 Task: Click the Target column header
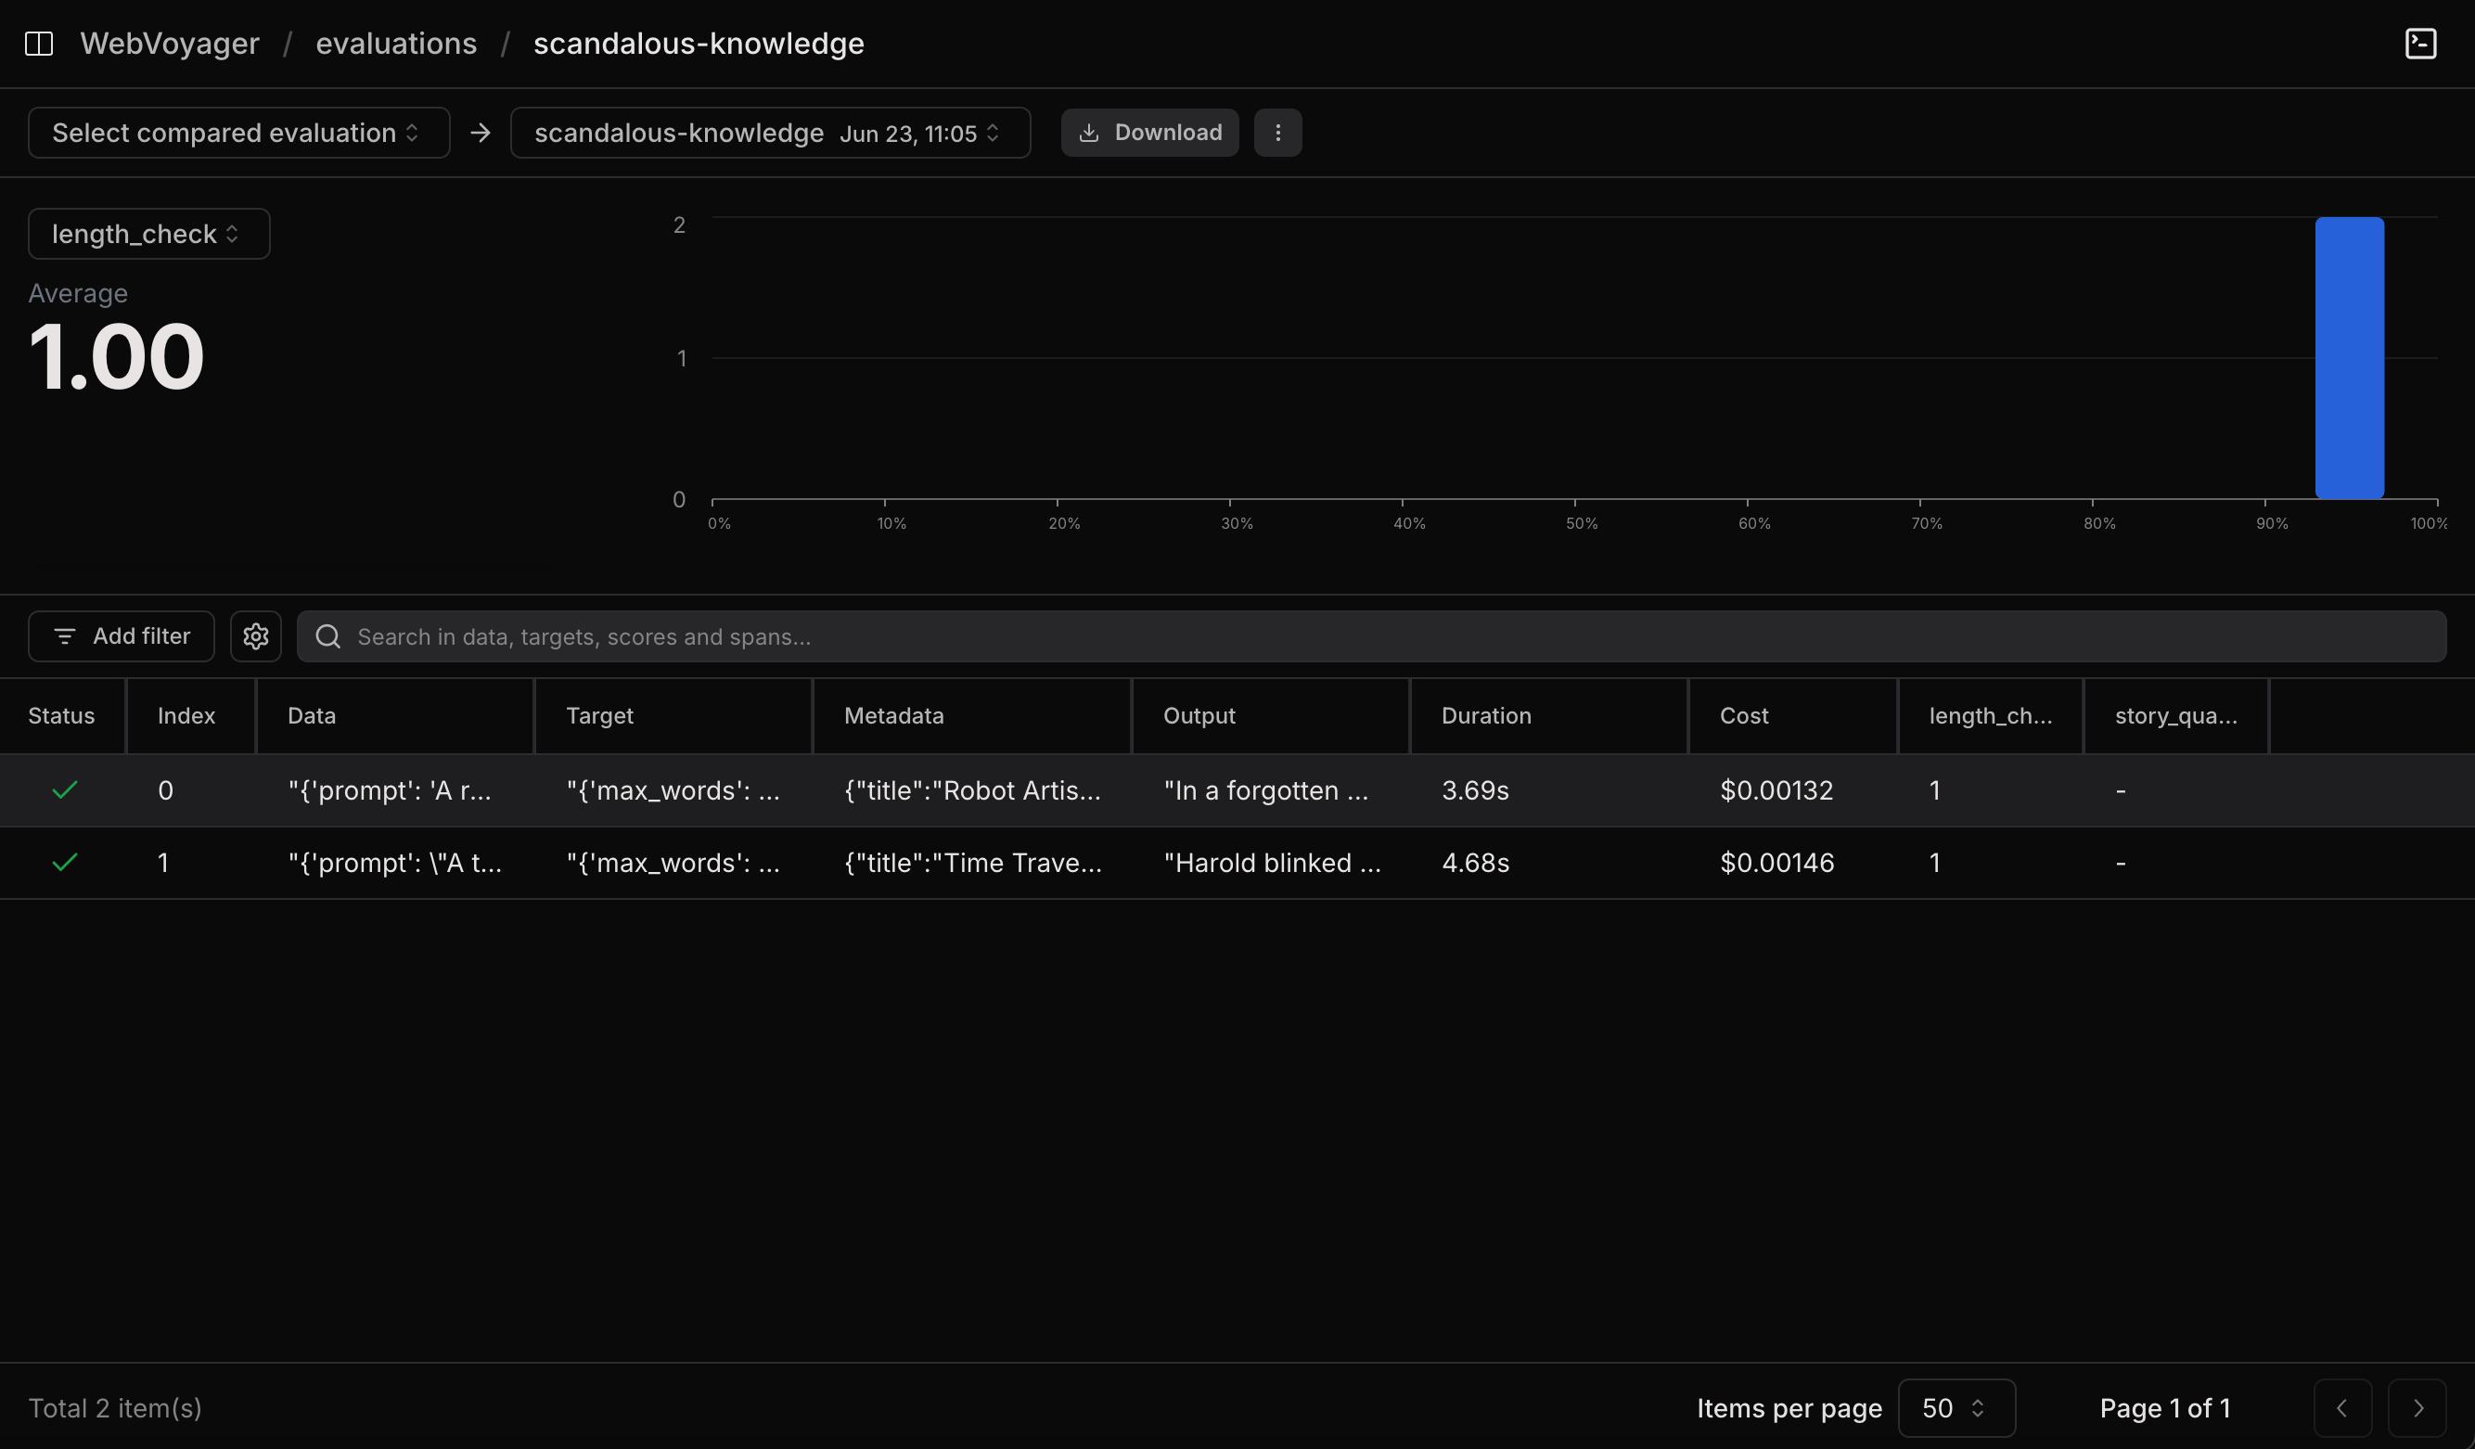tap(599, 716)
